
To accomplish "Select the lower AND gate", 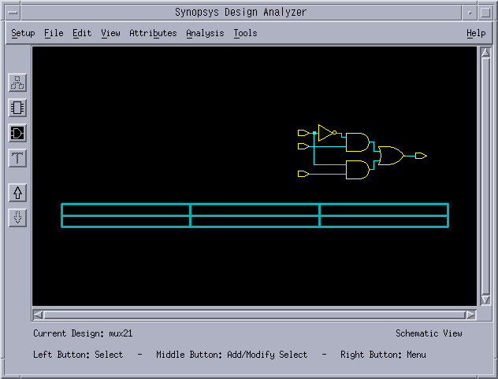I will tap(358, 170).
